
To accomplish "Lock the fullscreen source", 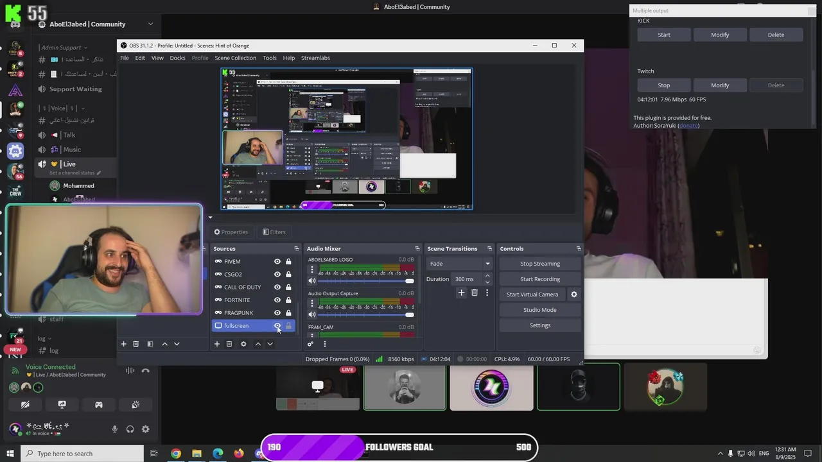I will (x=288, y=326).
